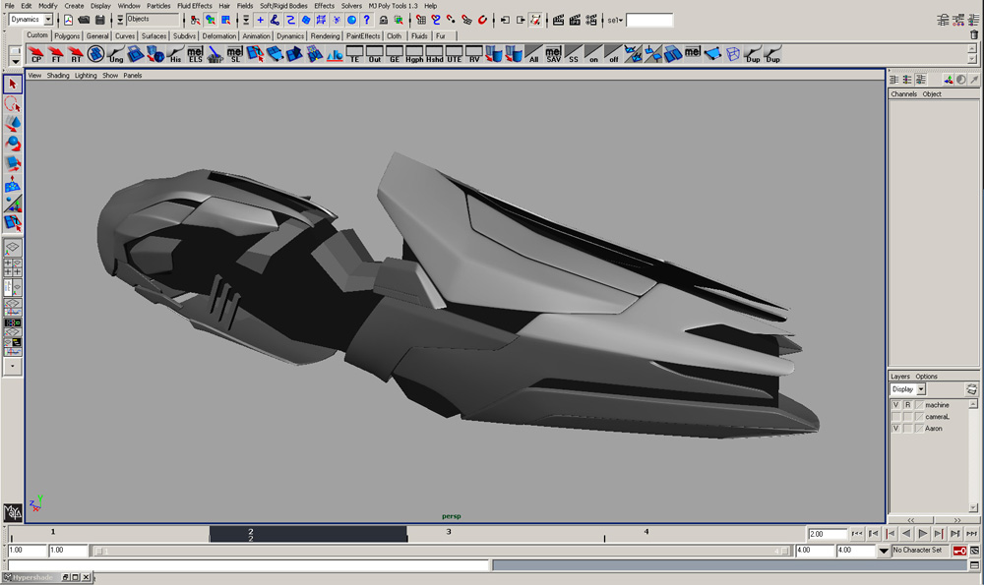Activate the Rotate tool

pyautogui.click(x=13, y=144)
